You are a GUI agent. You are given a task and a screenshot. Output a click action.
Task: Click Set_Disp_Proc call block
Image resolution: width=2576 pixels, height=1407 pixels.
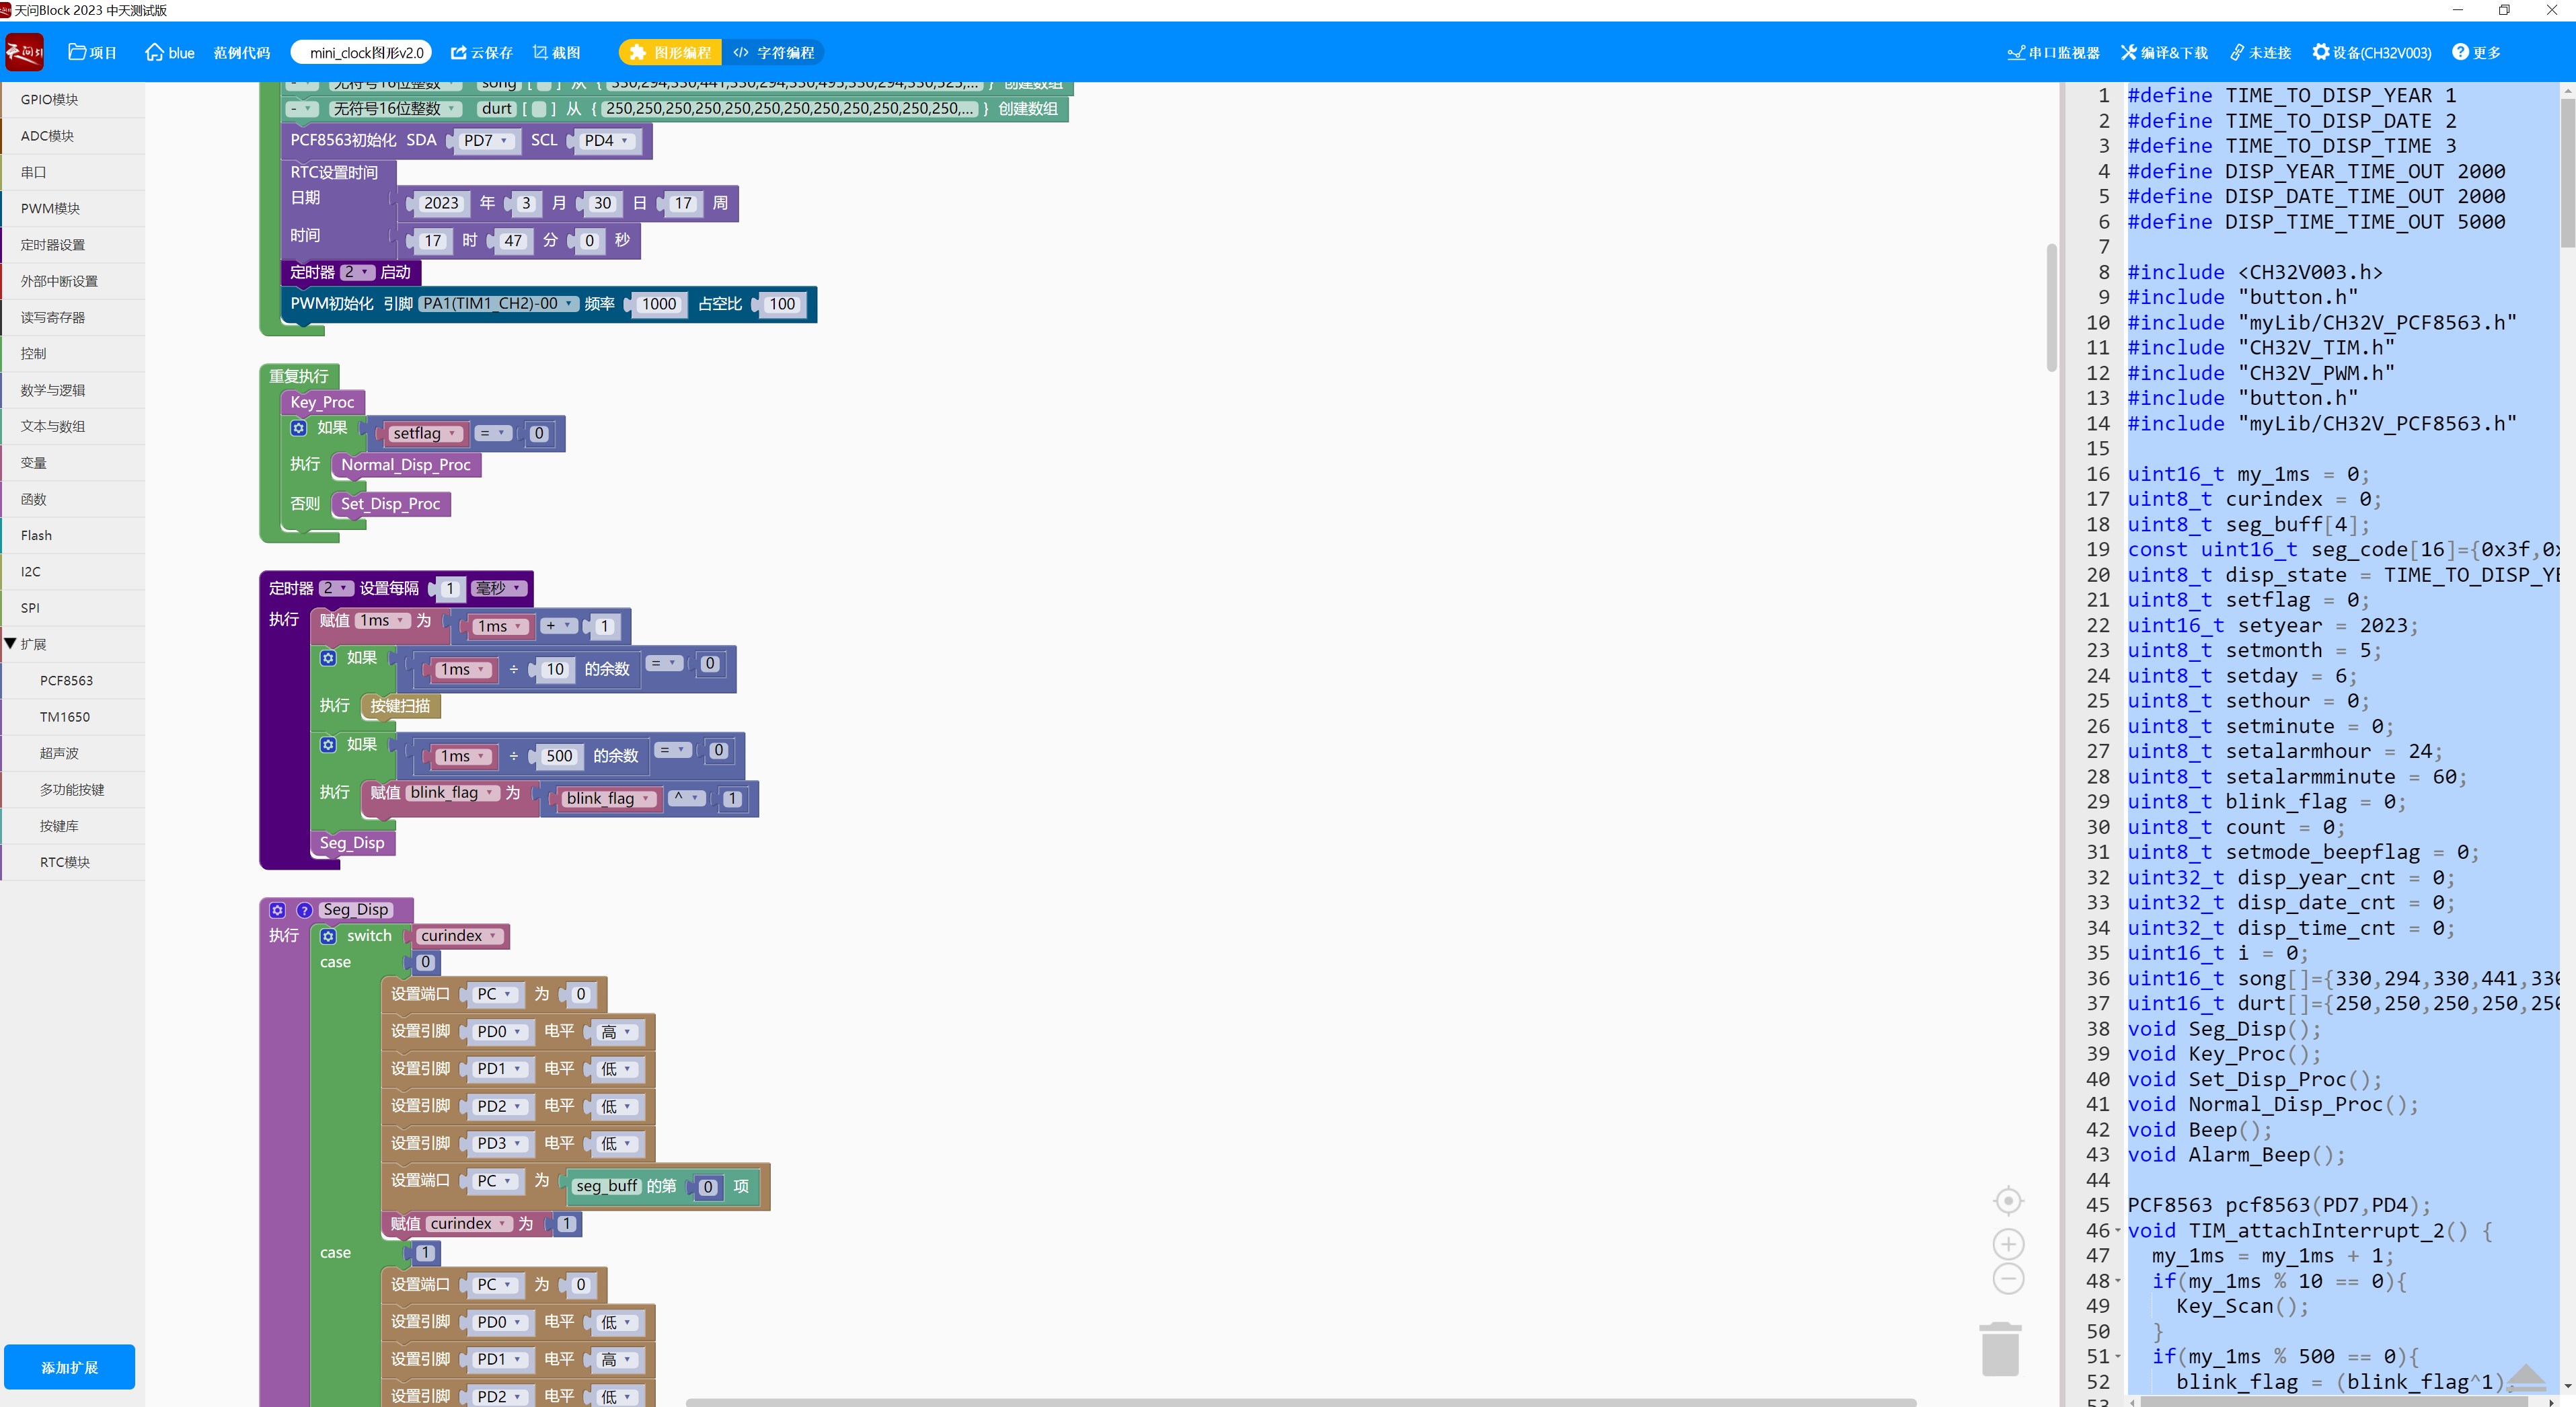coord(390,504)
